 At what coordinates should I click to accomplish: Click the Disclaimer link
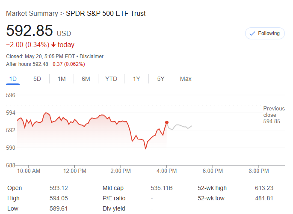[x=91, y=56]
